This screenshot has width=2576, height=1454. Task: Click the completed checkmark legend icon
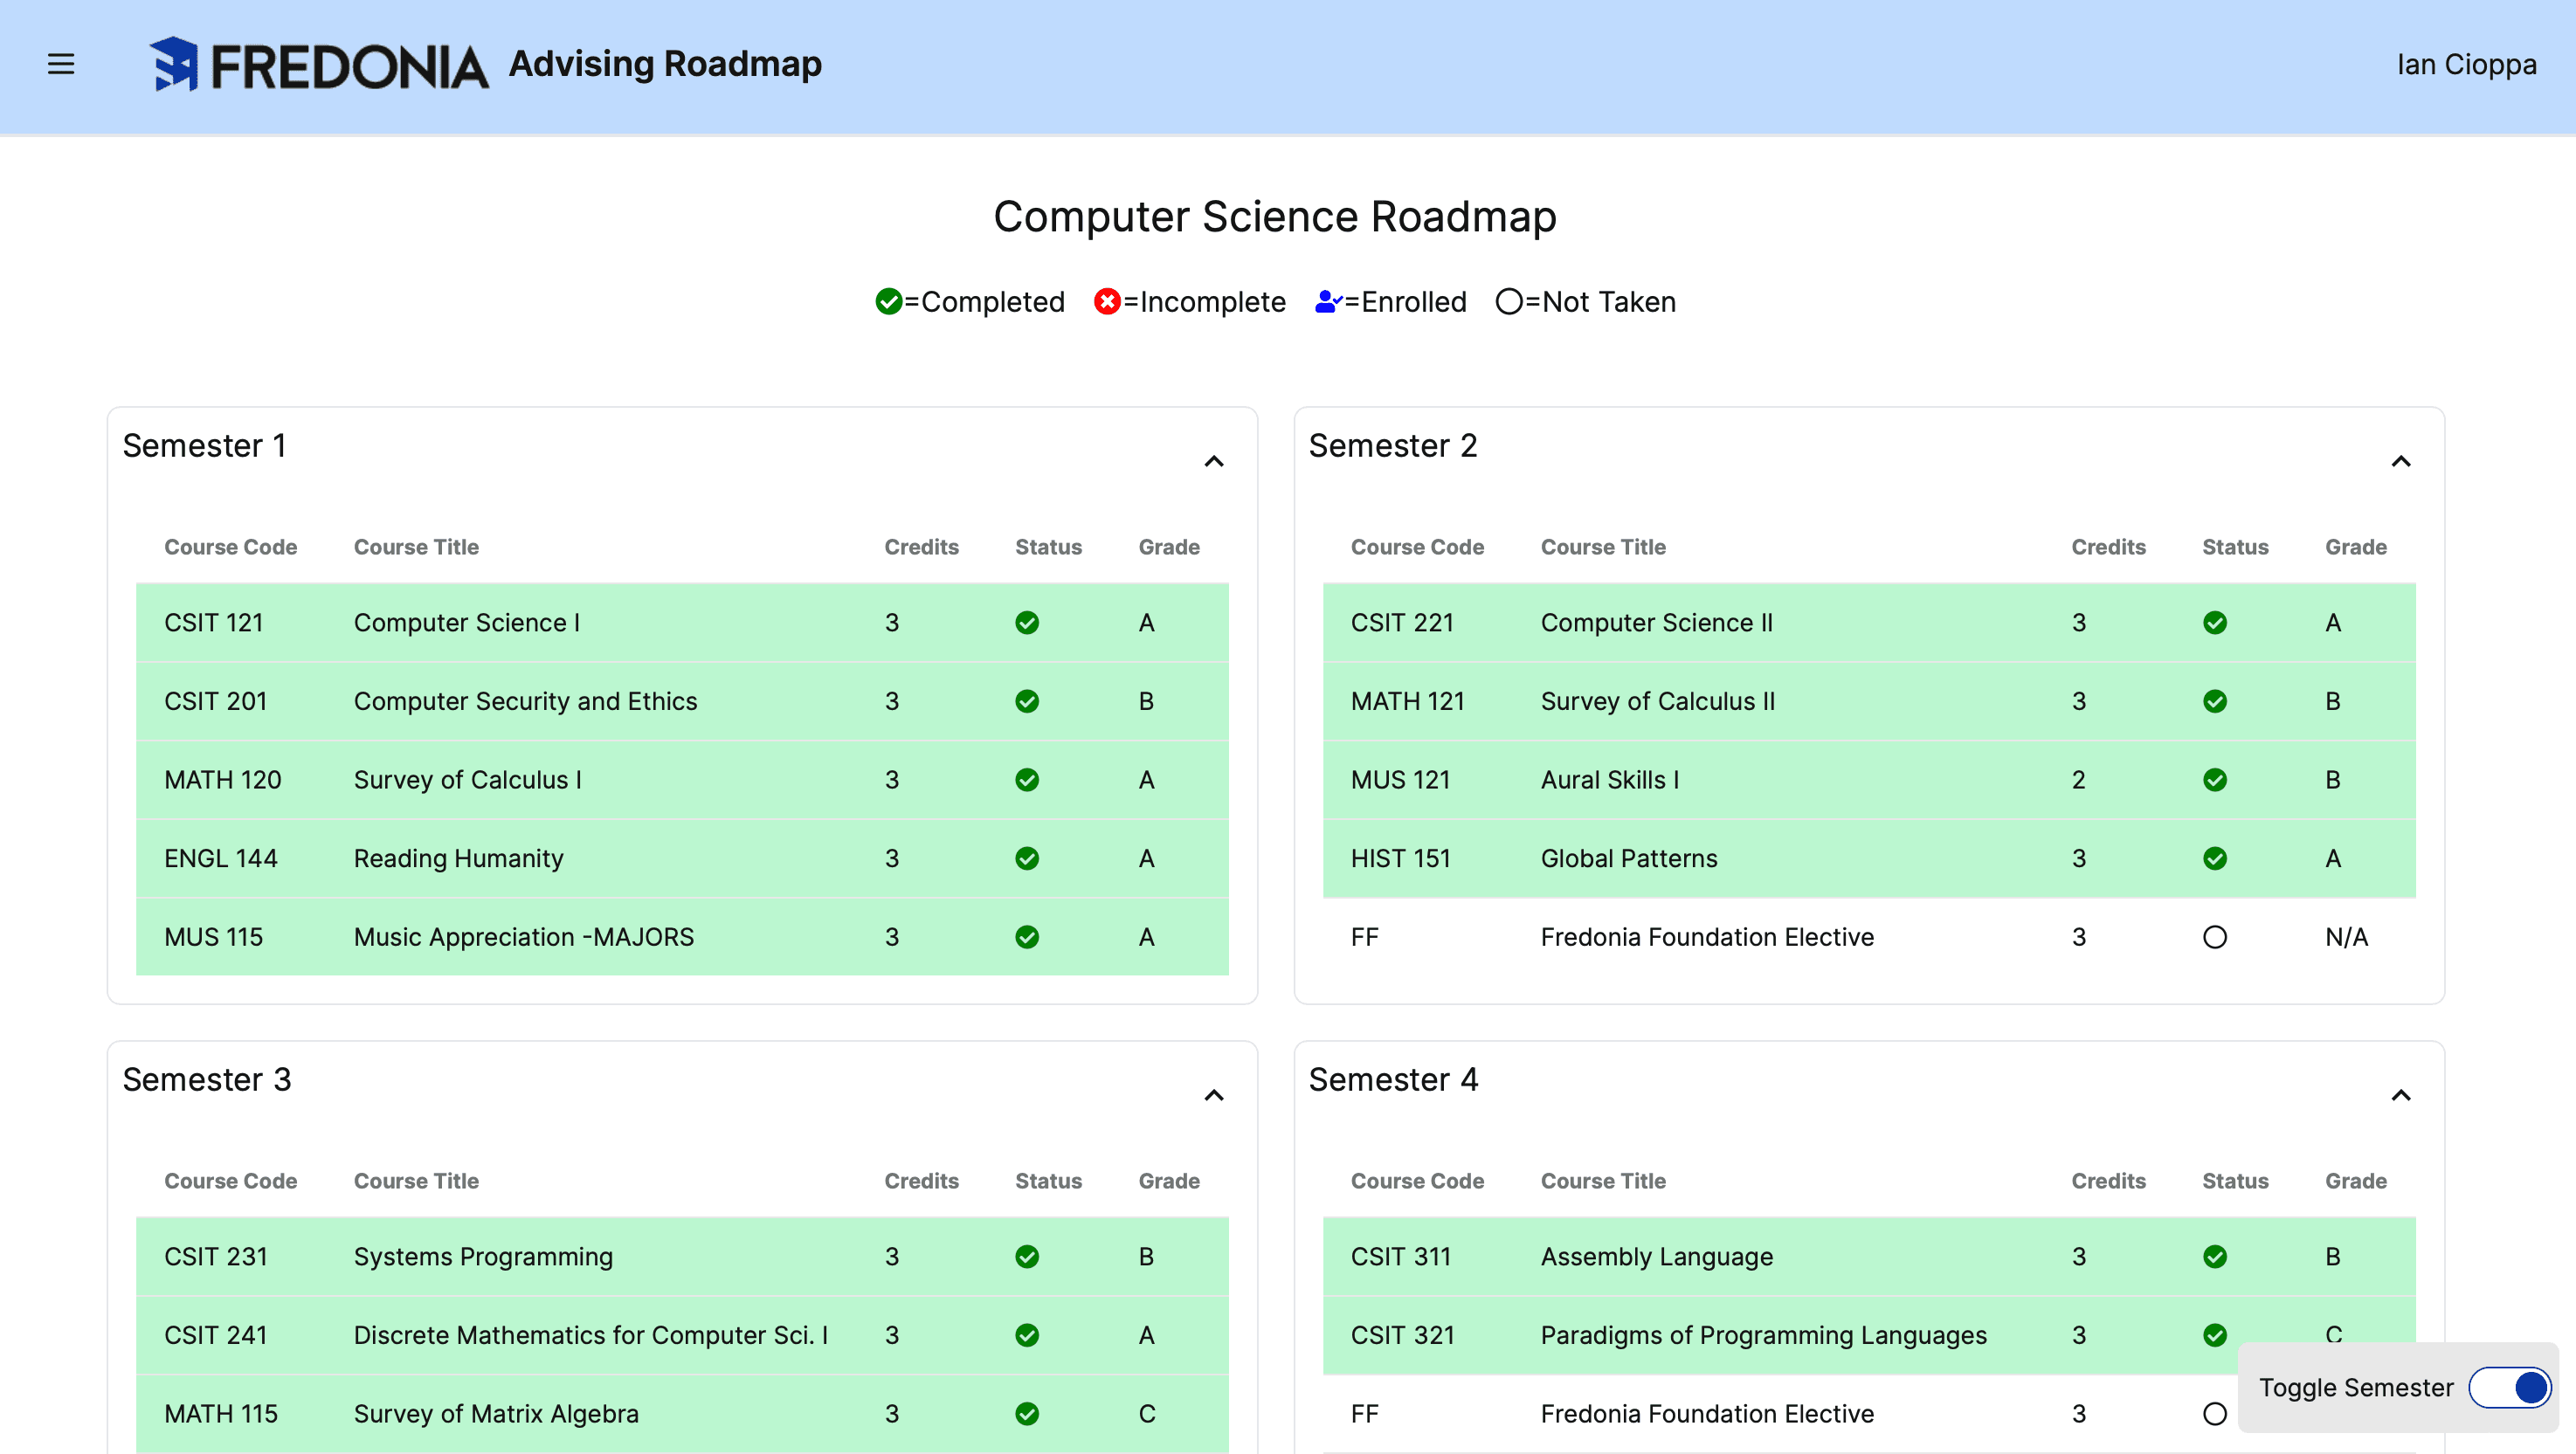[888, 301]
